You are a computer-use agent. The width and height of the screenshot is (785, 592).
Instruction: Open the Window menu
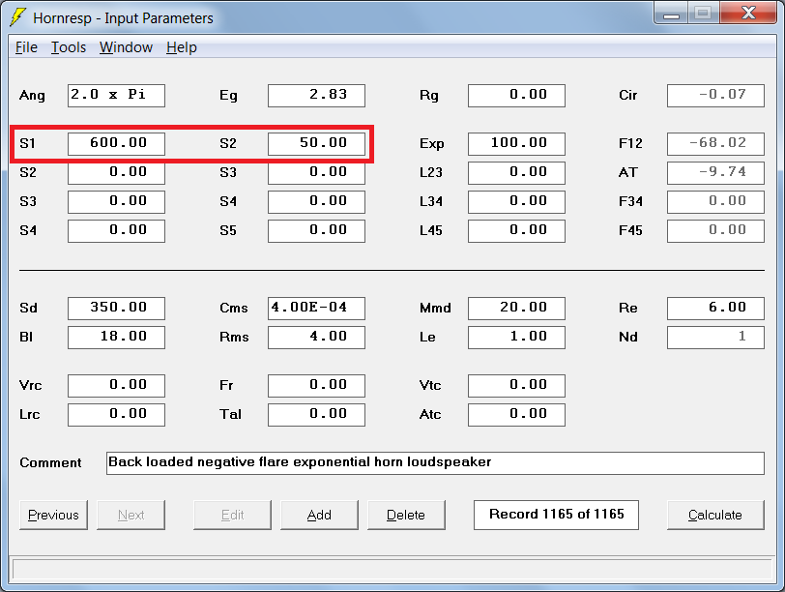click(x=126, y=47)
